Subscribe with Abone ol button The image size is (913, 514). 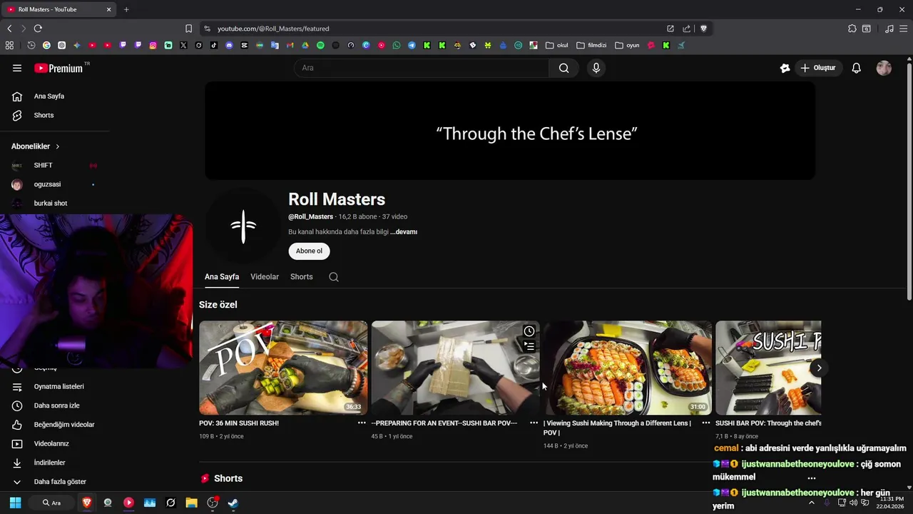pos(309,251)
